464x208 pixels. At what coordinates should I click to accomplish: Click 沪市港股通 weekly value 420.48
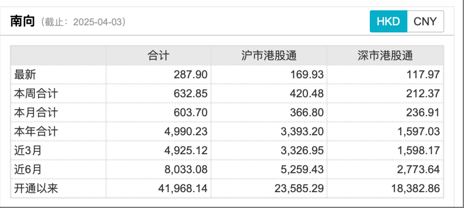307,94
